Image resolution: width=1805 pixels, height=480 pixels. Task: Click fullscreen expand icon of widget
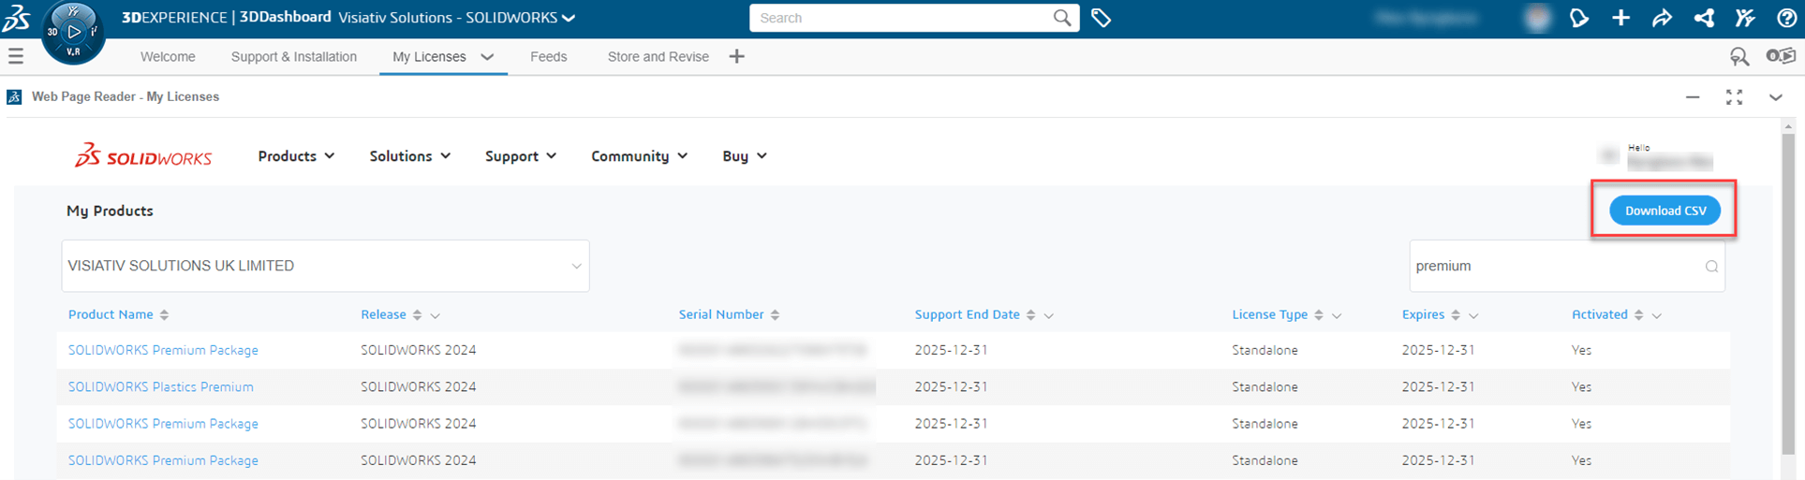[1734, 97]
